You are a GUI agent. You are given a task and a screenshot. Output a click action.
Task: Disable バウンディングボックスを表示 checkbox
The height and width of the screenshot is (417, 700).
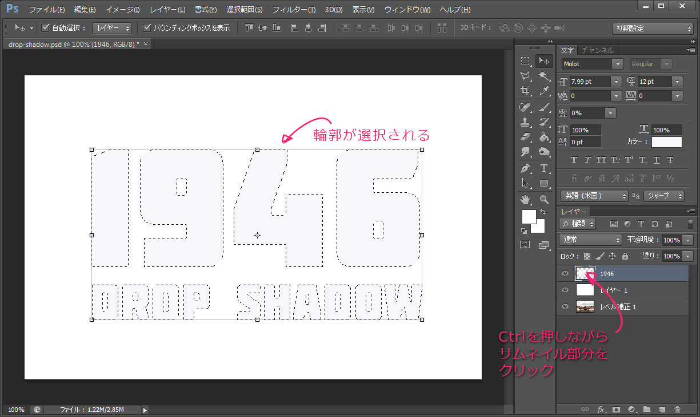[x=147, y=27]
